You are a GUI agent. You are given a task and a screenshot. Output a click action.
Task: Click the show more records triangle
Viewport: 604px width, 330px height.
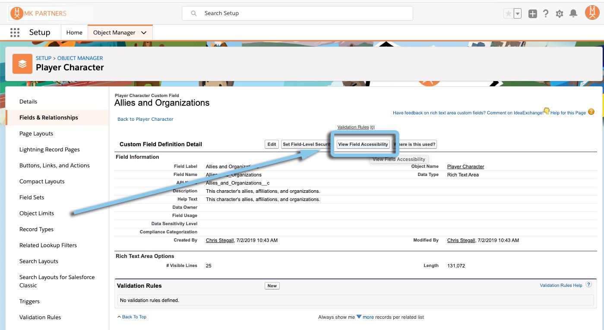[359, 317]
